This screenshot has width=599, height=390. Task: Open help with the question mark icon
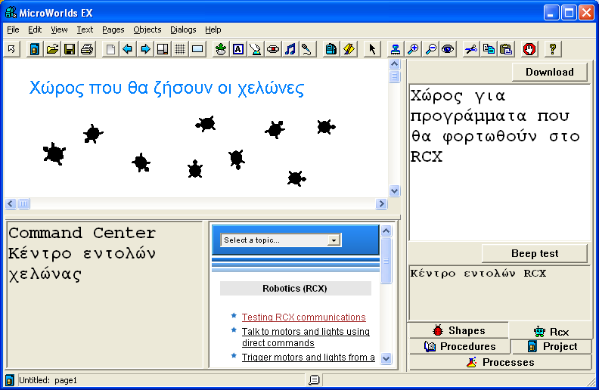click(552, 49)
